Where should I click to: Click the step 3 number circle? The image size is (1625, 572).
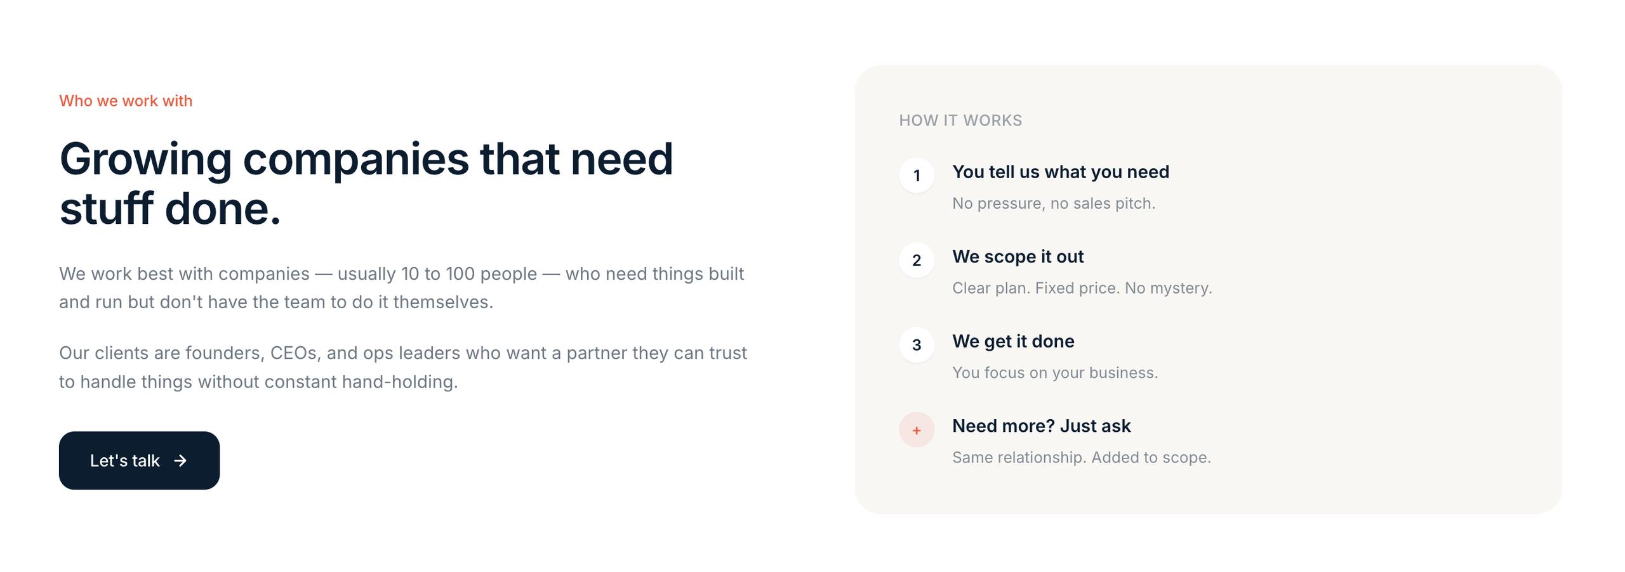(916, 345)
